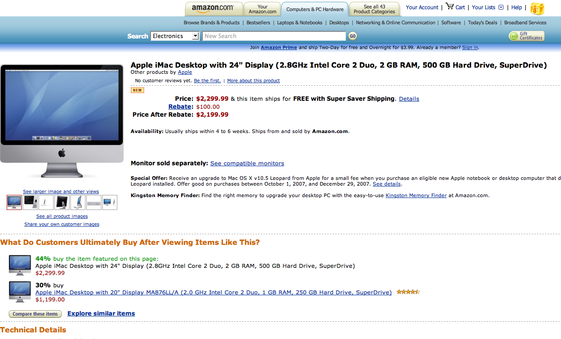Open Super Saver Shipping Details link
The image size is (561, 339).
click(409, 99)
